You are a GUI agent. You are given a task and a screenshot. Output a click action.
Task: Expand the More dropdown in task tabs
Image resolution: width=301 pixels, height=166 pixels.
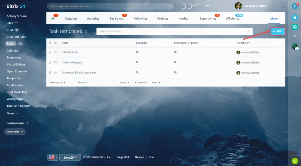[x=275, y=19]
